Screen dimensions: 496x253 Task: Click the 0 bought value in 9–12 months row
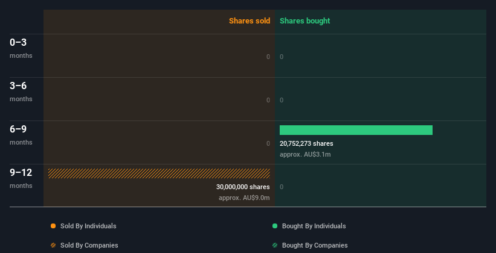(282, 187)
